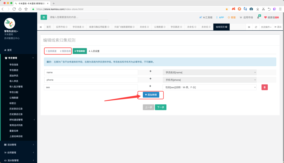Image resolution: width=284 pixels, height=163 pixels.
Task: Click the phone source field input
Action: (x=91, y=80)
